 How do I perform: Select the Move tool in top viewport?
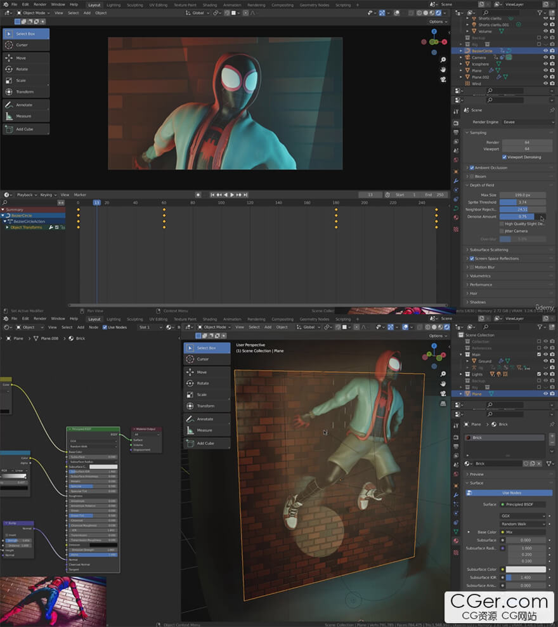tap(26, 58)
